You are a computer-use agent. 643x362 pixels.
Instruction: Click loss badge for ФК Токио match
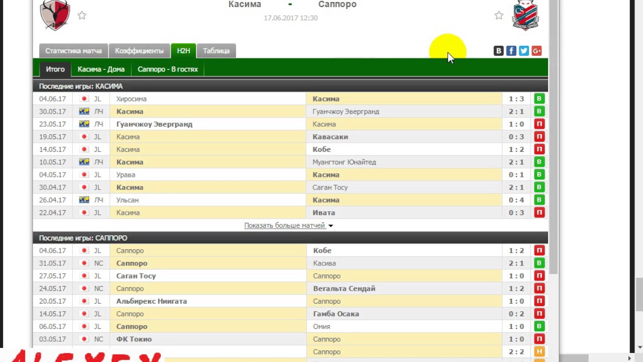(x=540, y=339)
